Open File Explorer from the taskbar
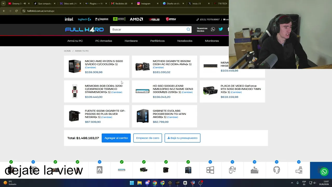 (140, 183)
